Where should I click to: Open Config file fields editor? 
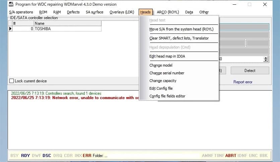point(167,96)
